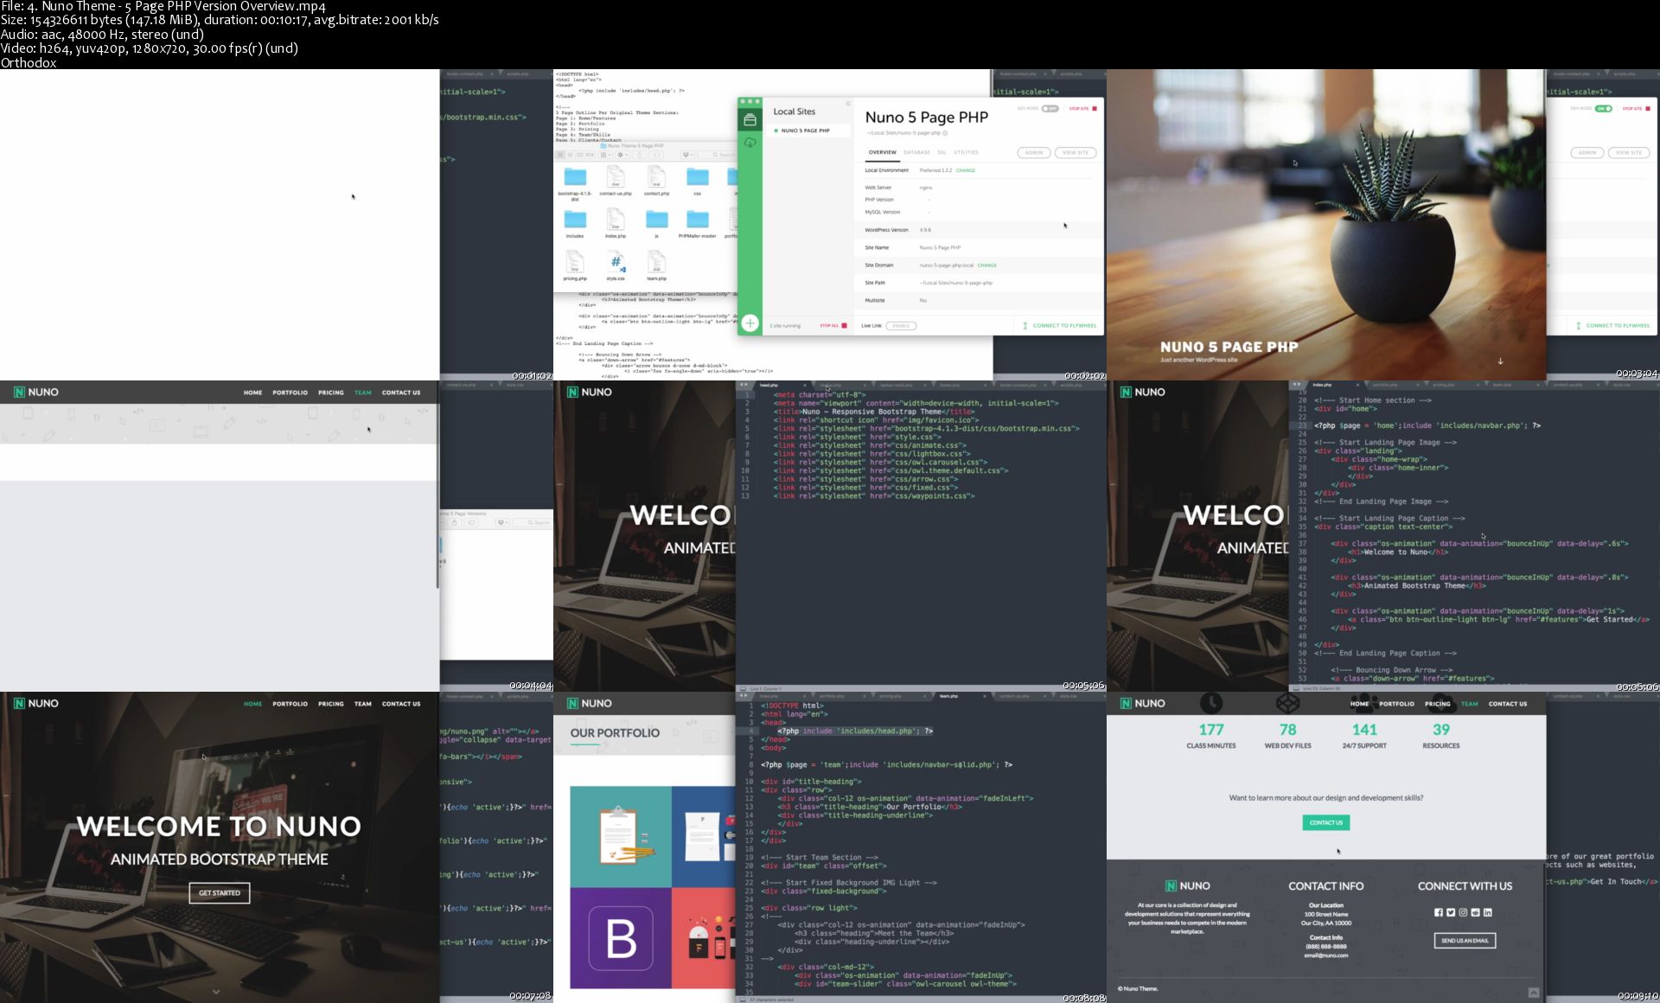Switch to the SSL tab in Local
1660x1003 pixels.
[942, 152]
